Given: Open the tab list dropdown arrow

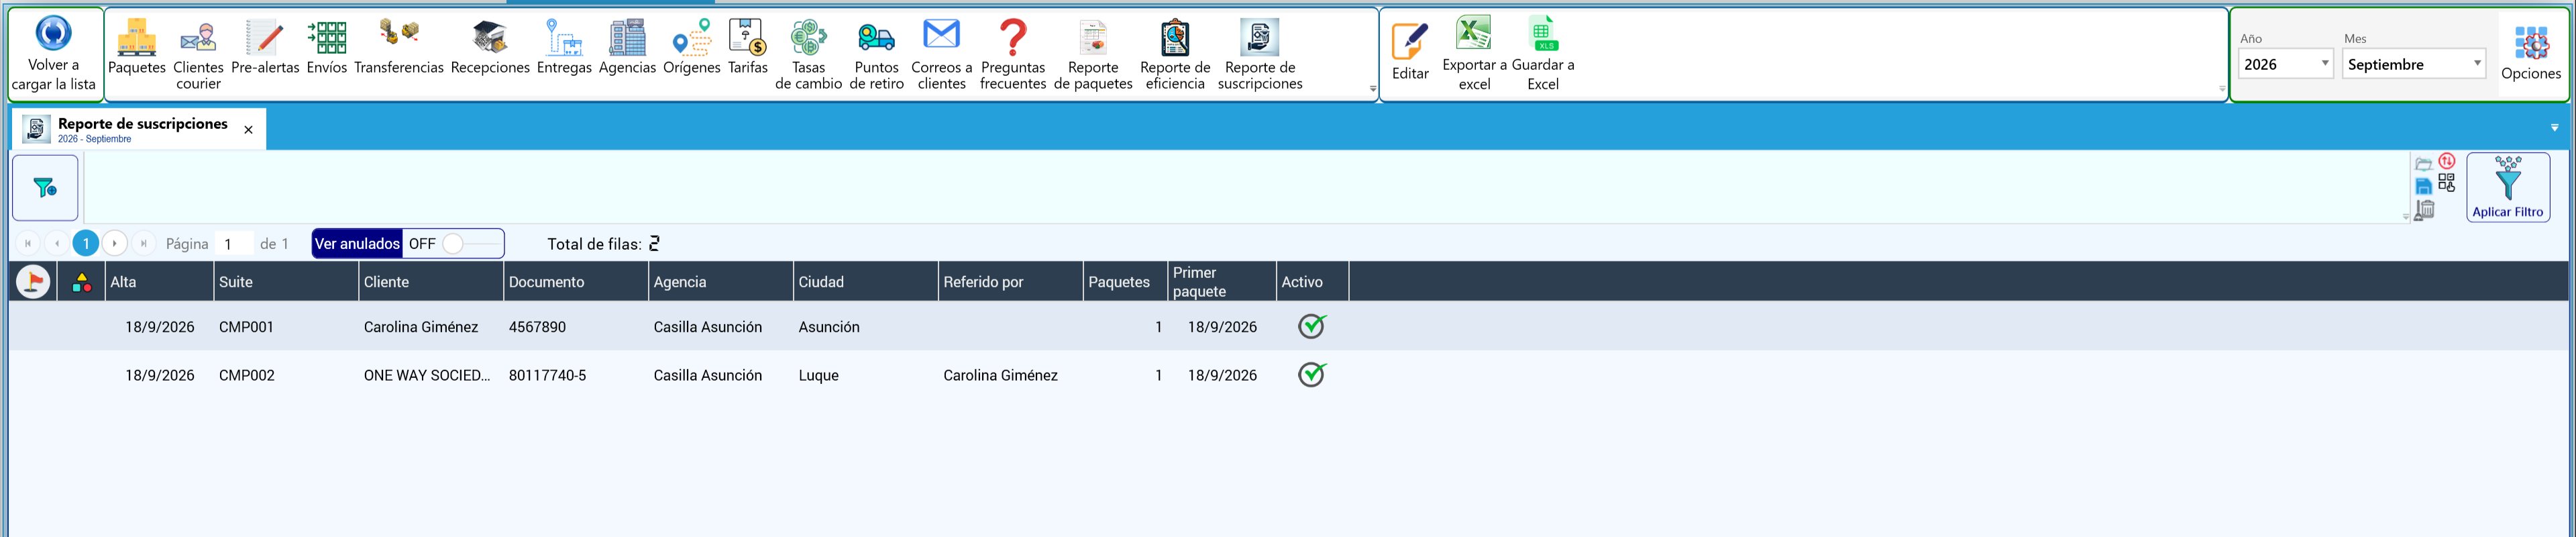Looking at the screenshot, I should pyautogui.click(x=2555, y=128).
